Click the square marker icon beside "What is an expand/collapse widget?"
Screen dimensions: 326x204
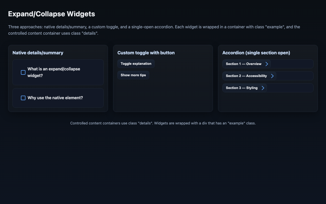[x=23, y=72]
